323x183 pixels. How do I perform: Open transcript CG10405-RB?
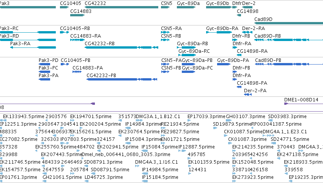pos(75,28)
